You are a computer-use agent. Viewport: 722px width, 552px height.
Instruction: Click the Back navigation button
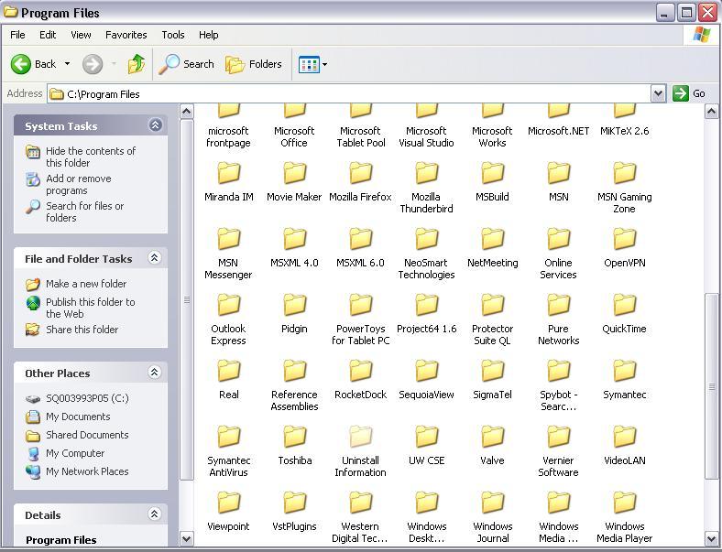[34, 64]
